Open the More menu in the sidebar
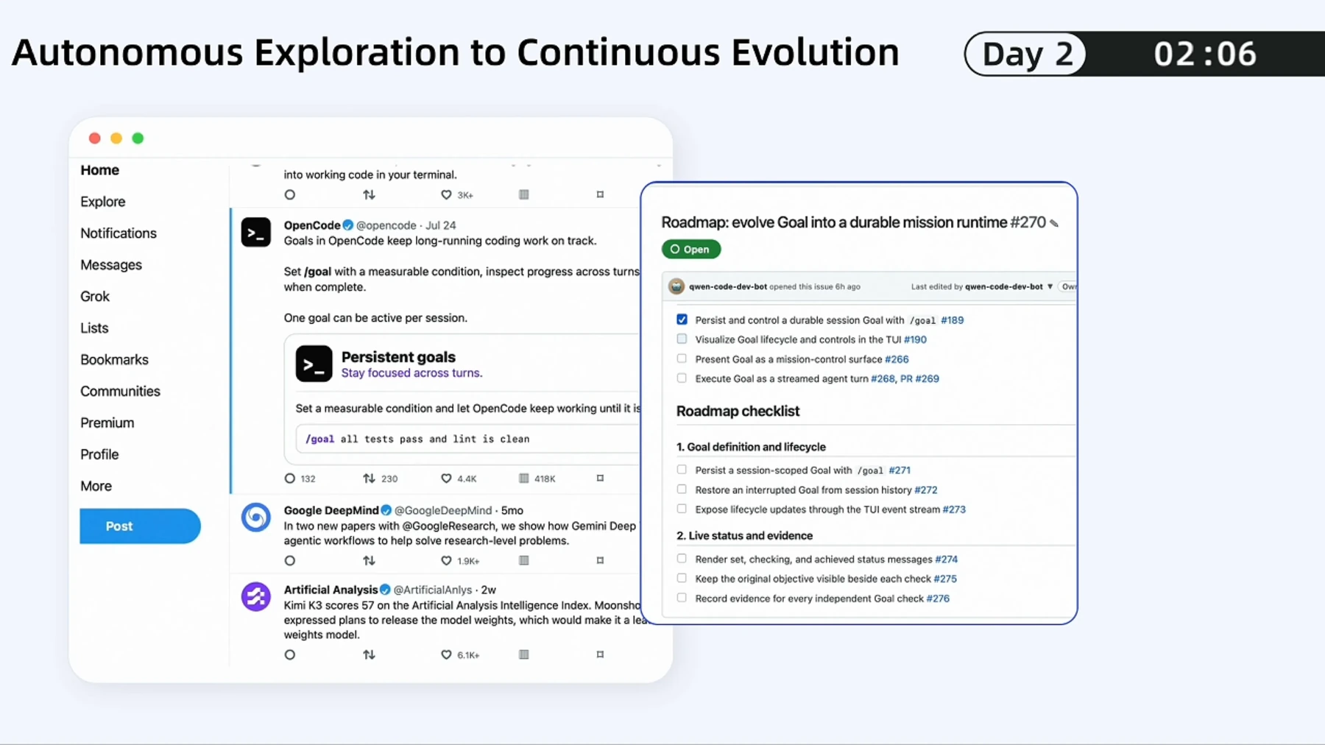1325x745 pixels. (96, 486)
